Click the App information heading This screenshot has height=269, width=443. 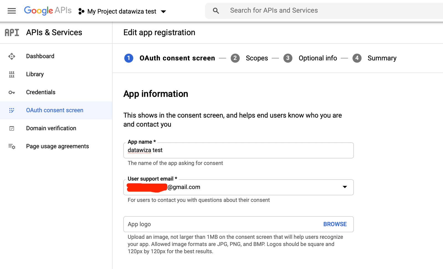click(156, 94)
